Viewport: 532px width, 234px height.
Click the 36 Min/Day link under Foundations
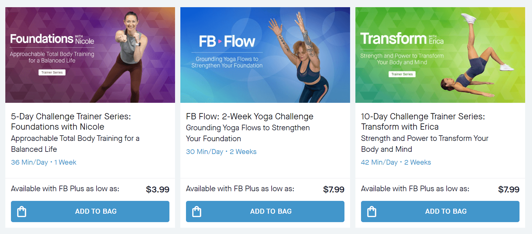coord(29,162)
